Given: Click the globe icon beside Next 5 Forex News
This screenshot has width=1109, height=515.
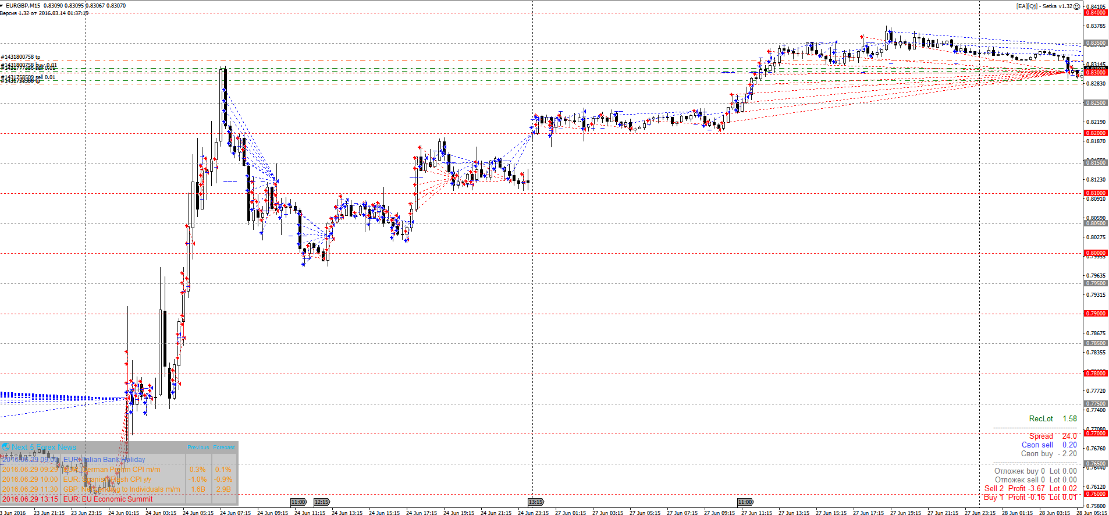Looking at the screenshot, I should 6,447.
